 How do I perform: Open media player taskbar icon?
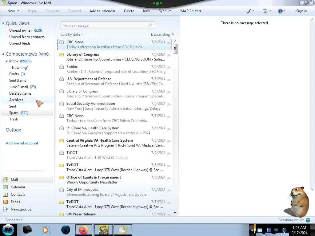tap(46, 230)
